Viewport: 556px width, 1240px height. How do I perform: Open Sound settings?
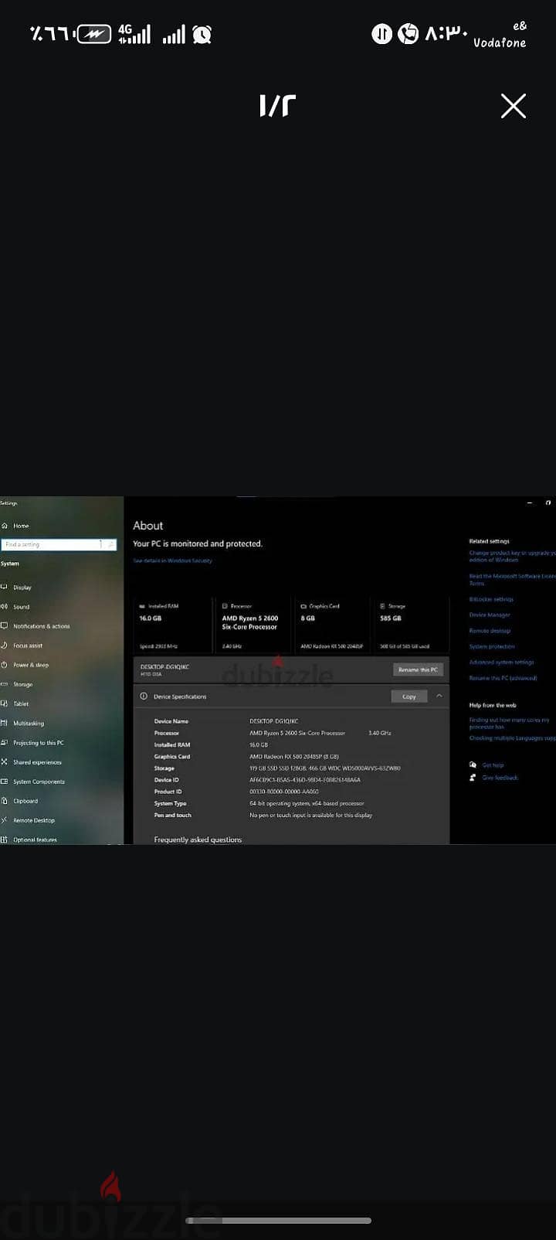pos(22,607)
